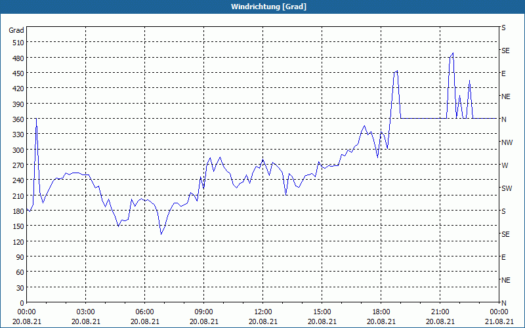
Task: Click the "NW" compass label on right axis
Action: click(507, 142)
